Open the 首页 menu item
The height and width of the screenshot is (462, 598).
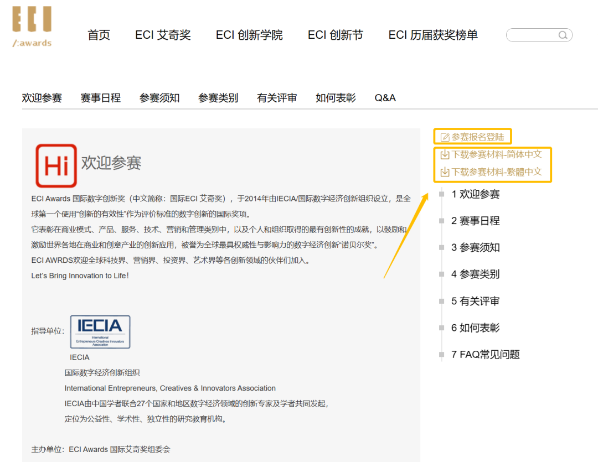[98, 34]
